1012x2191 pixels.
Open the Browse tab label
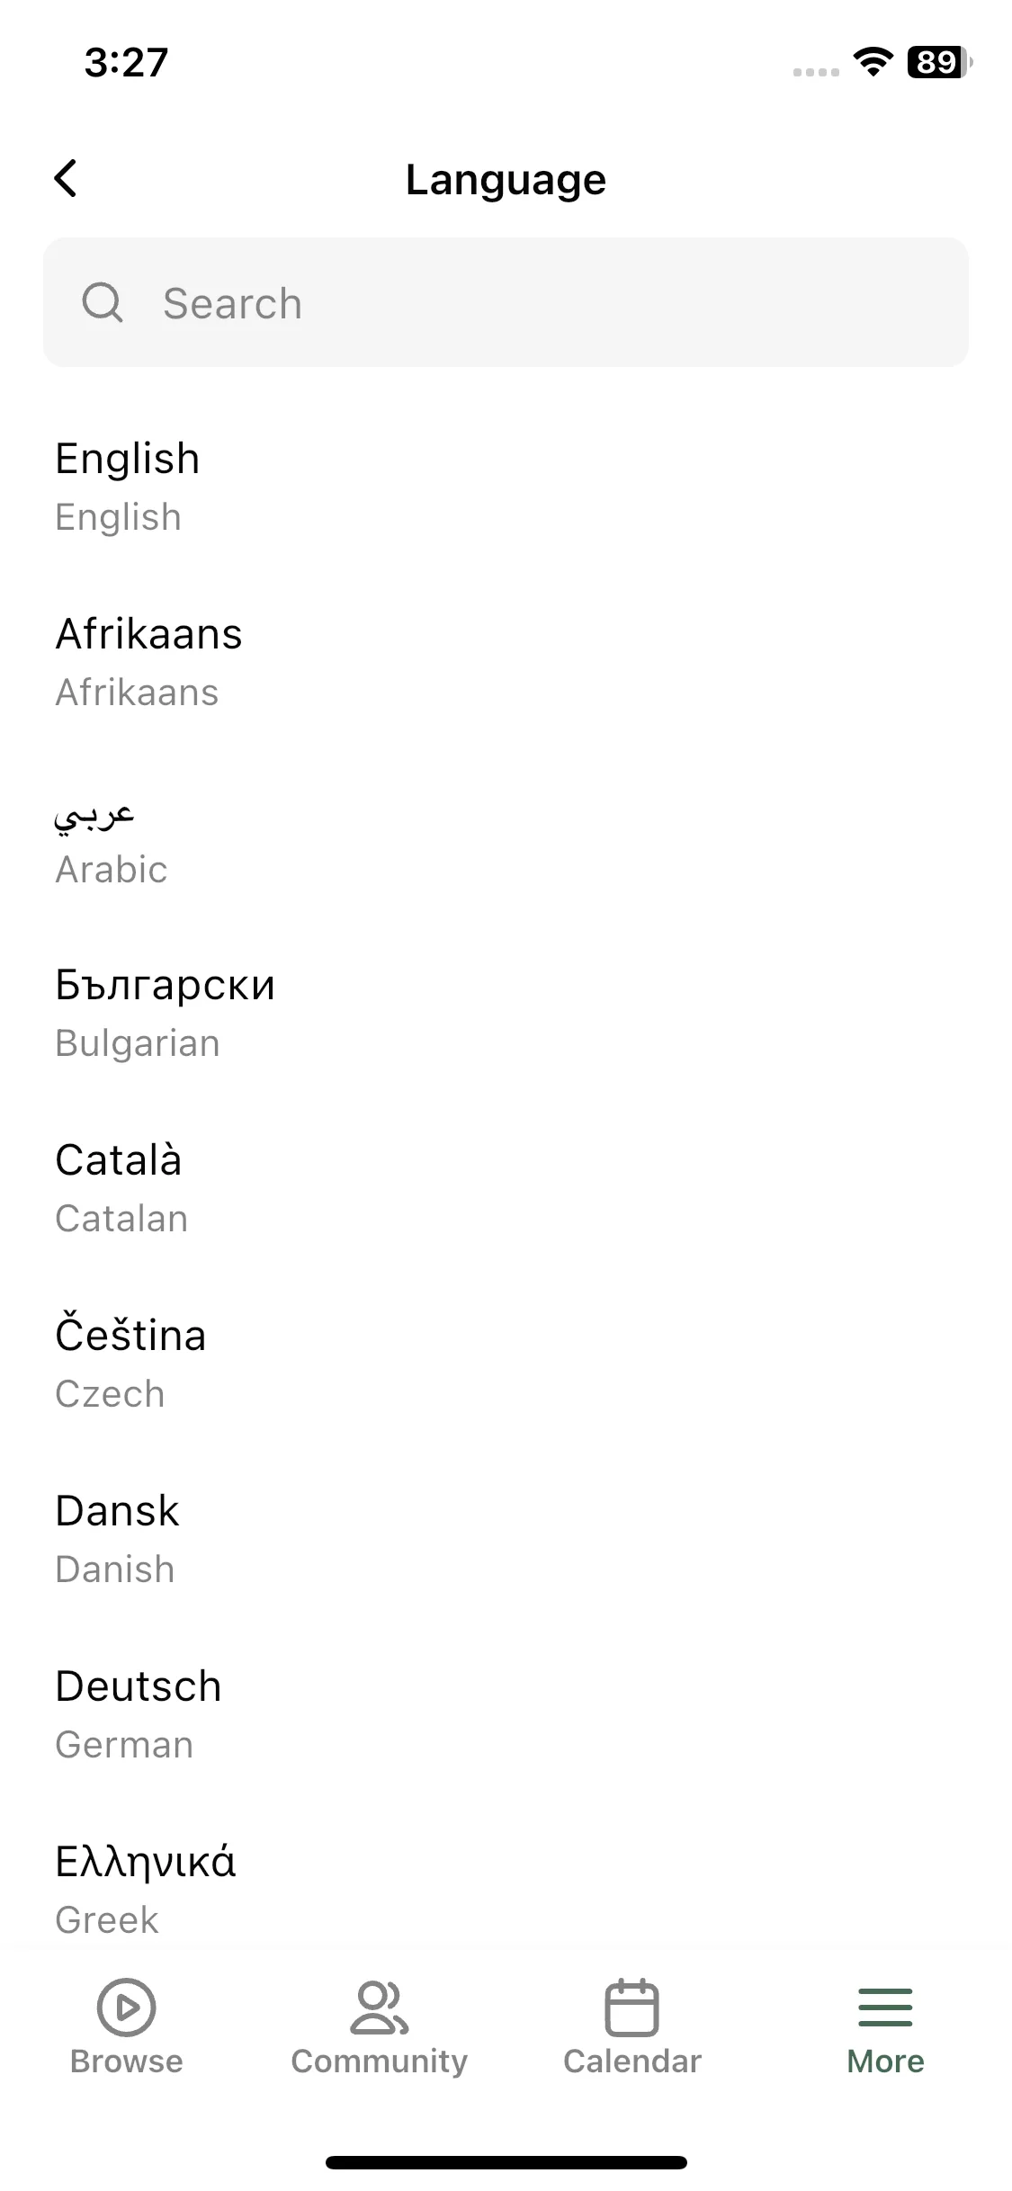point(126,2061)
